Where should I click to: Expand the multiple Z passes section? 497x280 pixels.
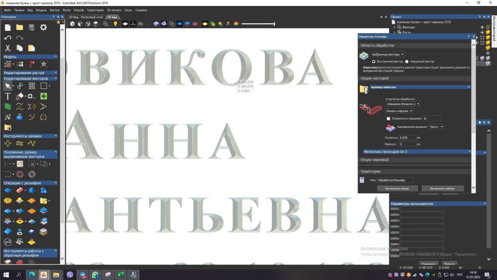[416, 152]
